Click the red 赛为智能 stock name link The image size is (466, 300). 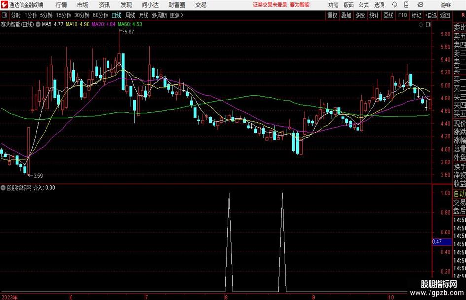click(x=300, y=5)
